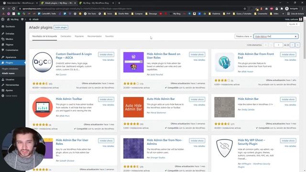Open Plugins instalados submenu item

click(10, 69)
